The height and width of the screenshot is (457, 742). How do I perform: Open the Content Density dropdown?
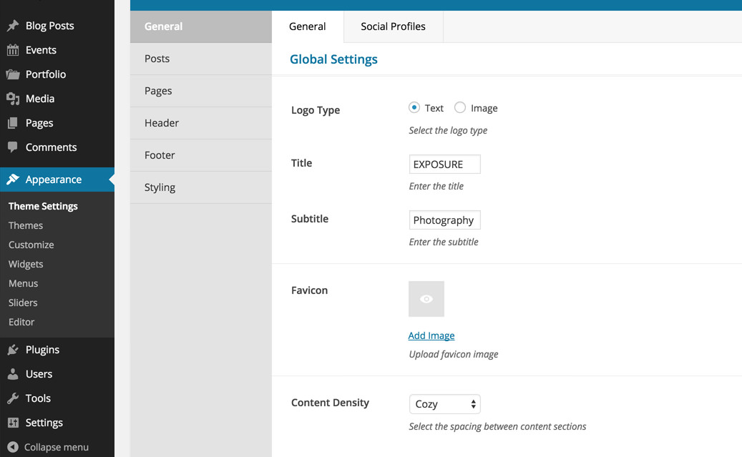point(445,404)
